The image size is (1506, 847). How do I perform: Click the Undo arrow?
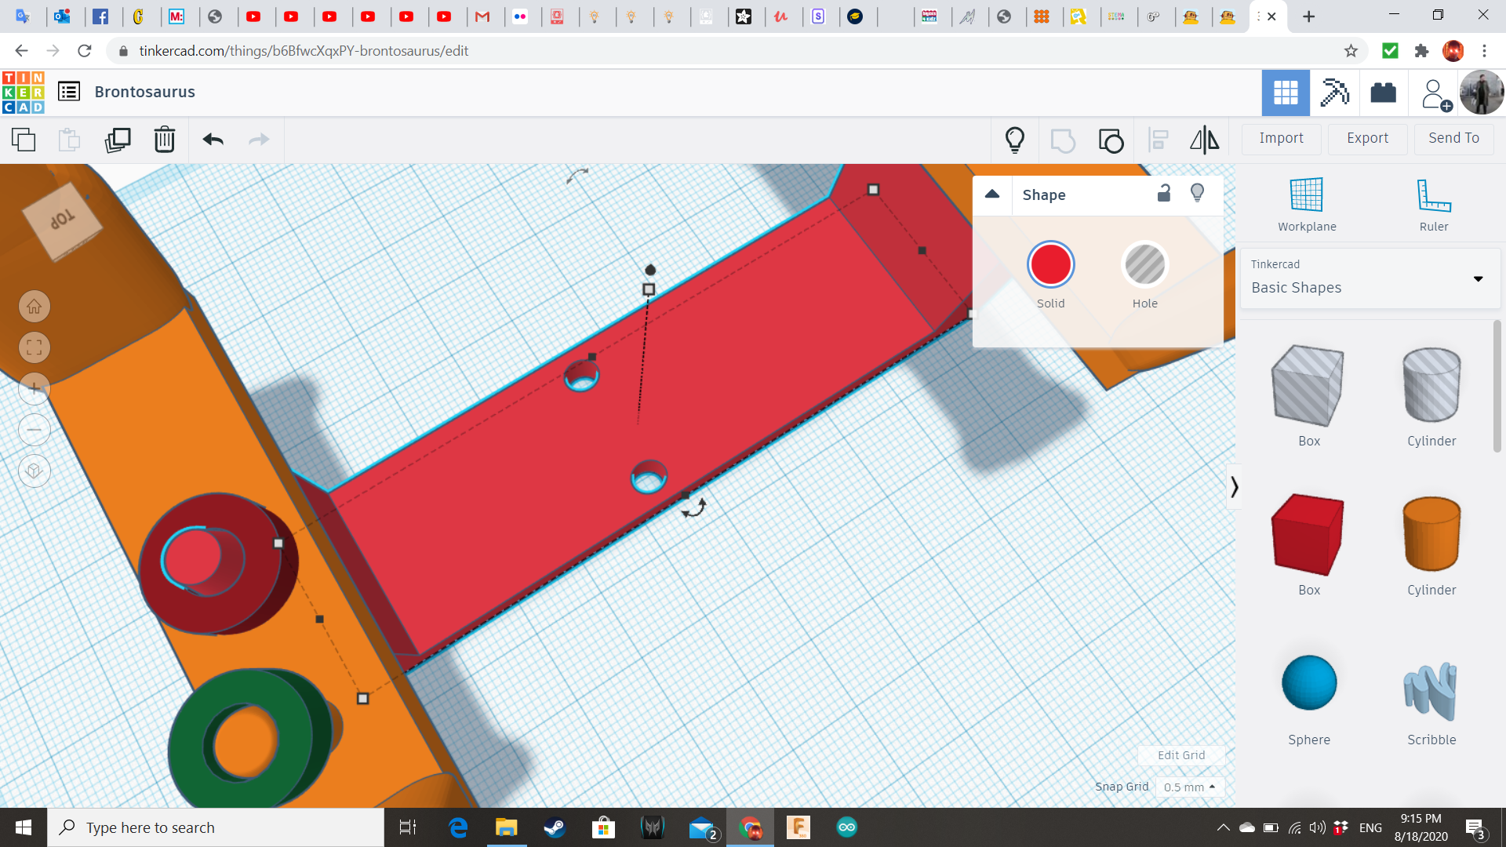(x=213, y=140)
